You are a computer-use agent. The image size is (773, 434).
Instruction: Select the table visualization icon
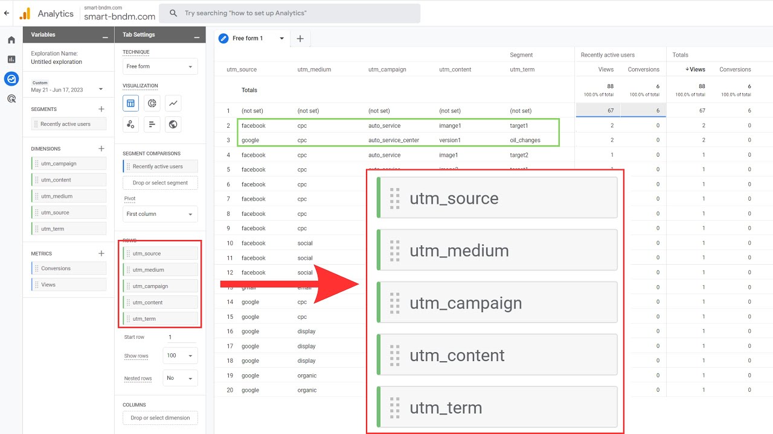click(130, 103)
